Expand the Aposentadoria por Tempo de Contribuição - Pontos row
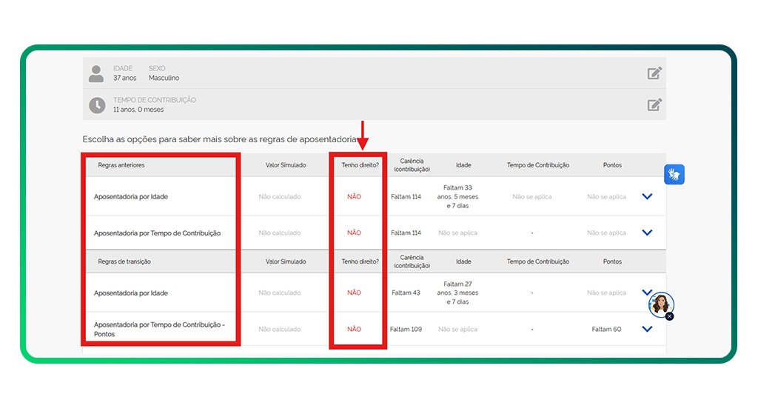The width and height of the screenshot is (758, 397). (647, 329)
